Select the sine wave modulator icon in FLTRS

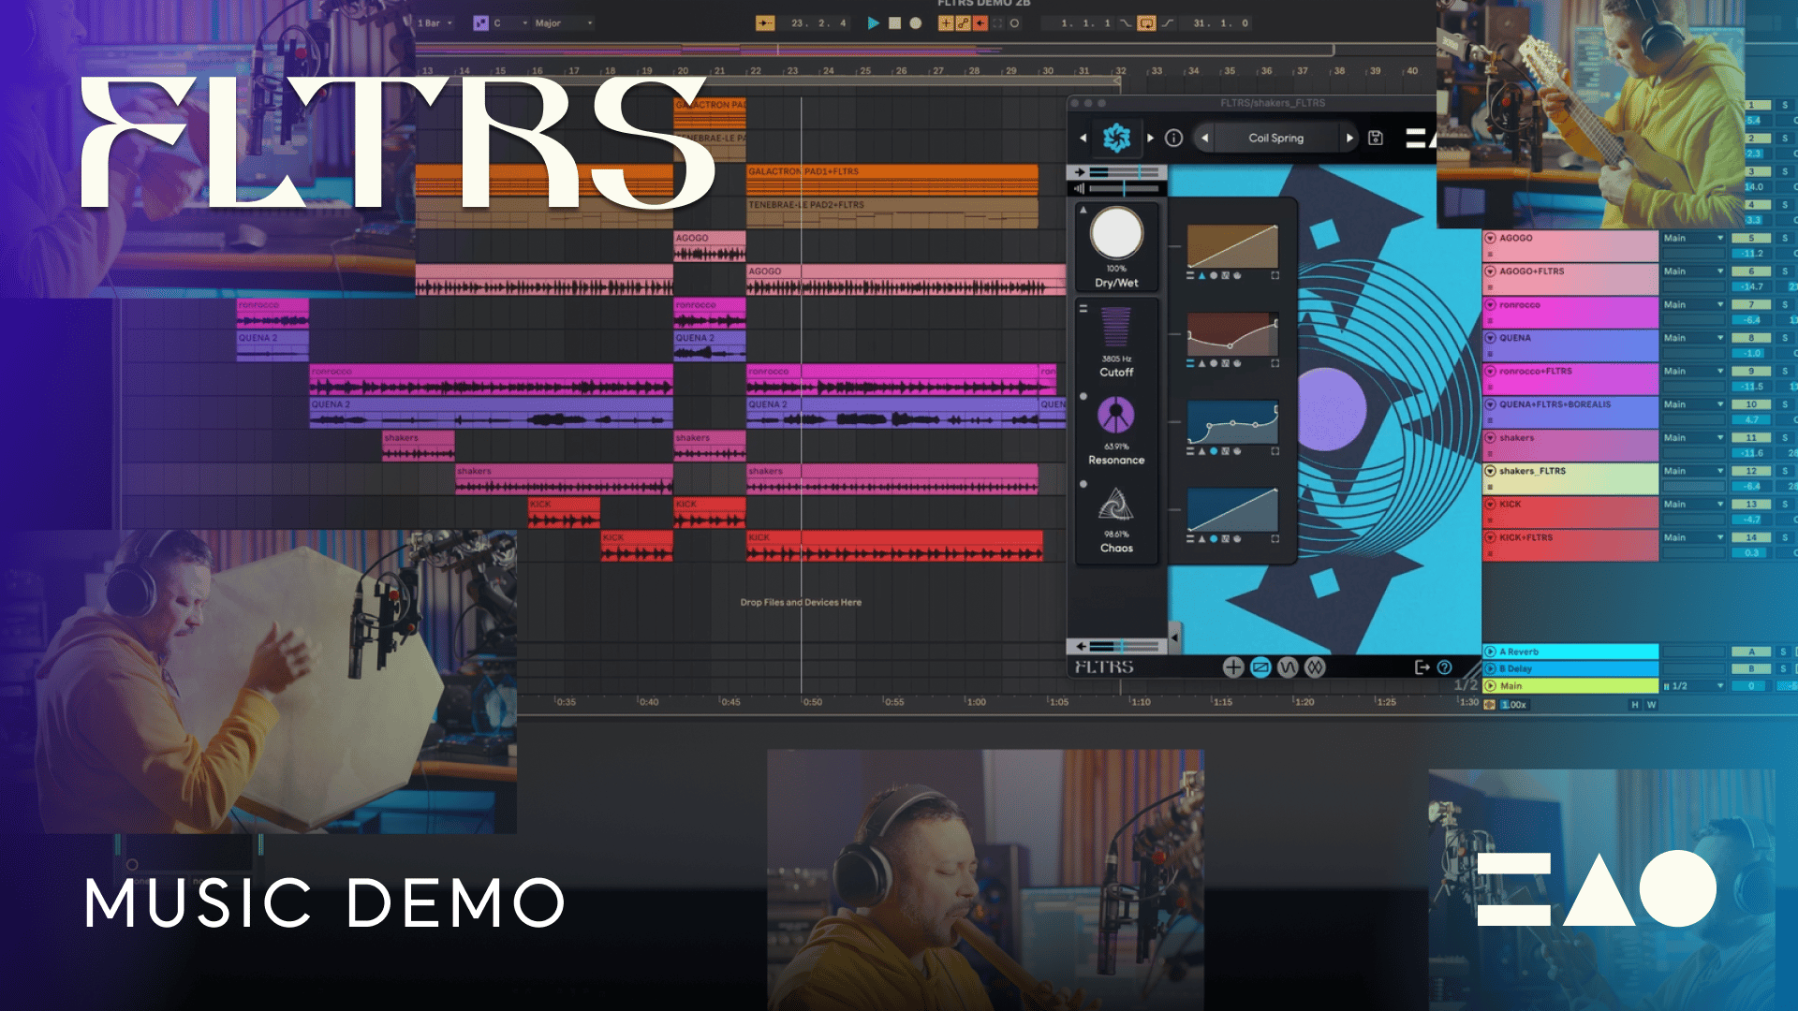pyautogui.click(x=1288, y=667)
